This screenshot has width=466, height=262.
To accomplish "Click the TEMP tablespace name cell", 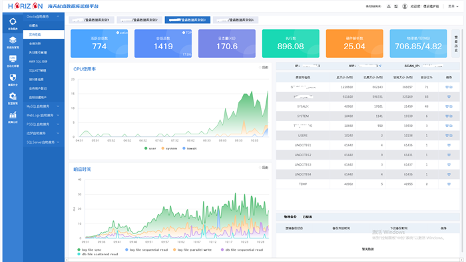I will click(303, 184).
